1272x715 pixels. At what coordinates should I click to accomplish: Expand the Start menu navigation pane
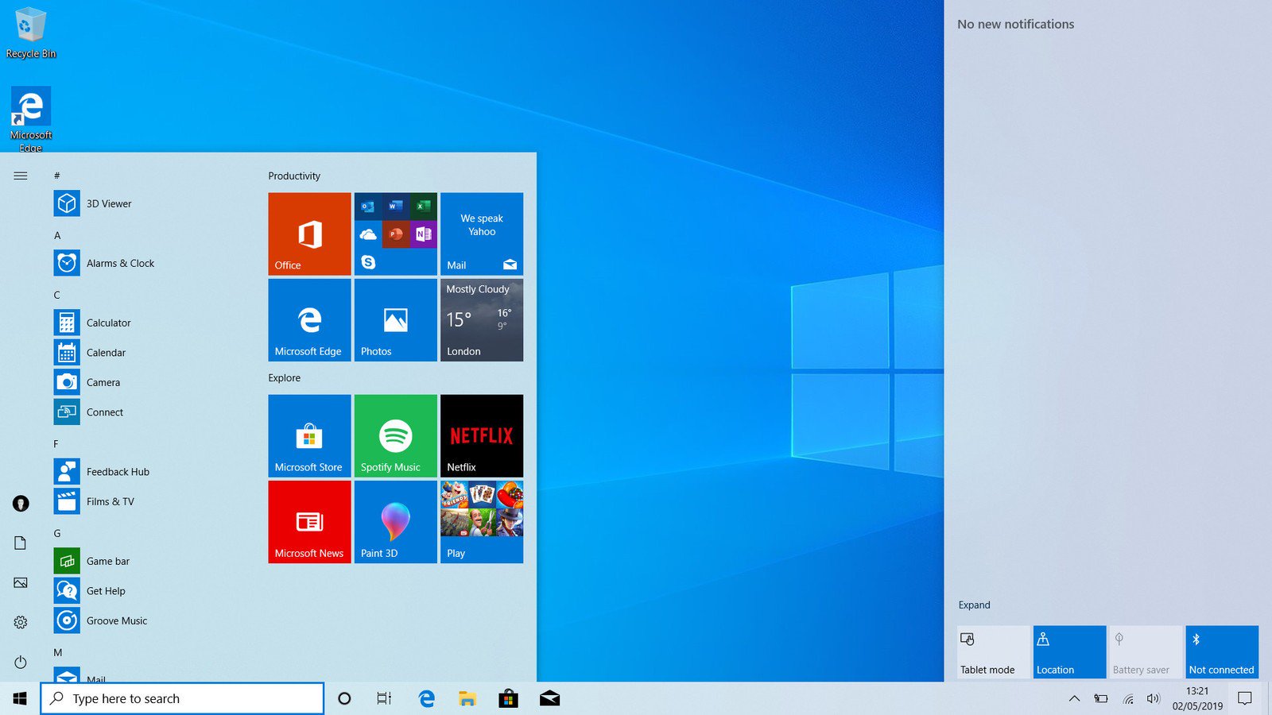(x=21, y=176)
